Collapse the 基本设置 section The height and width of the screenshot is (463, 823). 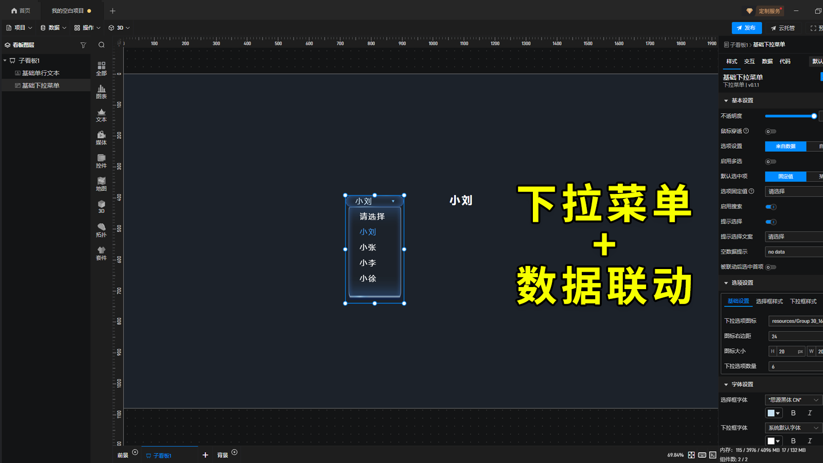pyautogui.click(x=726, y=100)
